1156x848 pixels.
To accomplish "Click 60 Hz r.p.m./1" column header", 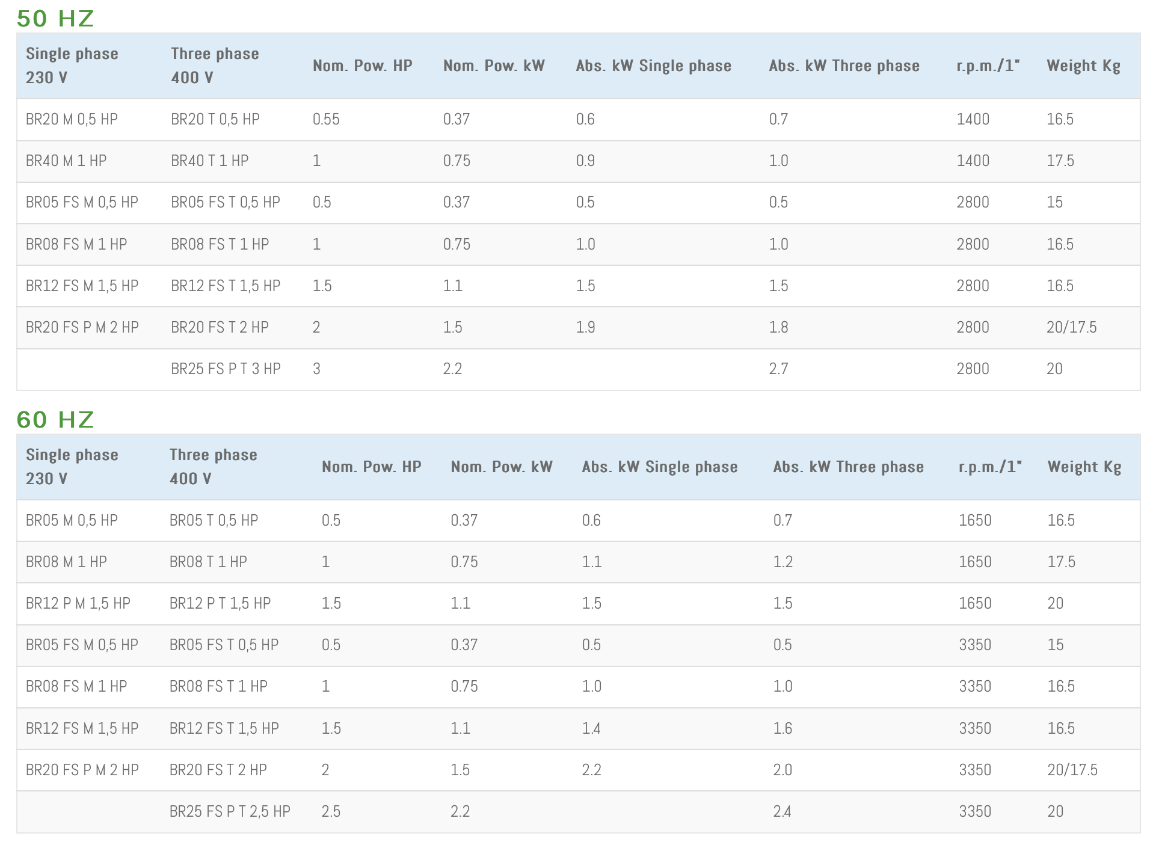I will click(990, 467).
